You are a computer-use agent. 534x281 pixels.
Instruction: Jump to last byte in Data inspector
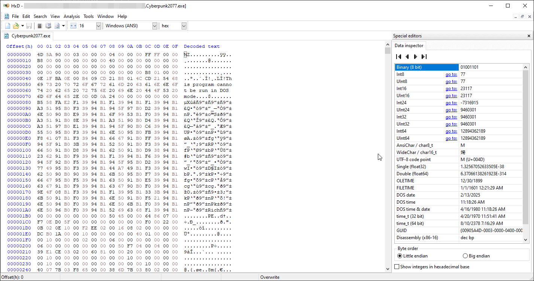[424, 56]
